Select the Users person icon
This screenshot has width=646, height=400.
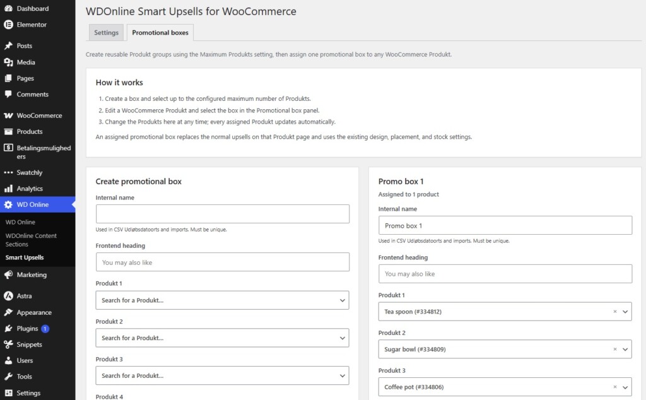click(8, 360)
